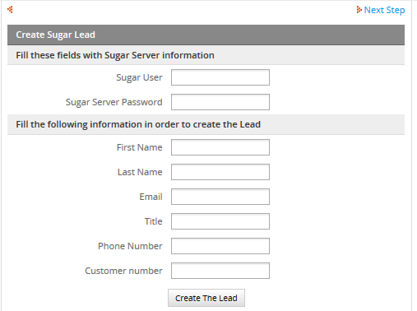Select the Sugar Server information section heading

[206, 55]
